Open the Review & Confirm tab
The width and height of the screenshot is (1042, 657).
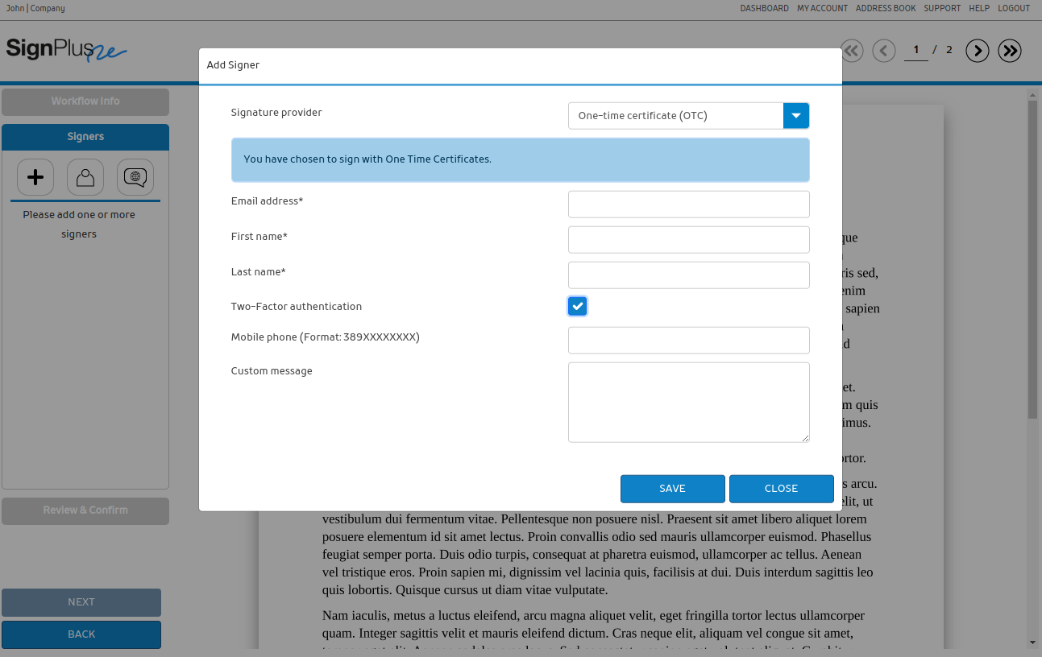[85, 510]
